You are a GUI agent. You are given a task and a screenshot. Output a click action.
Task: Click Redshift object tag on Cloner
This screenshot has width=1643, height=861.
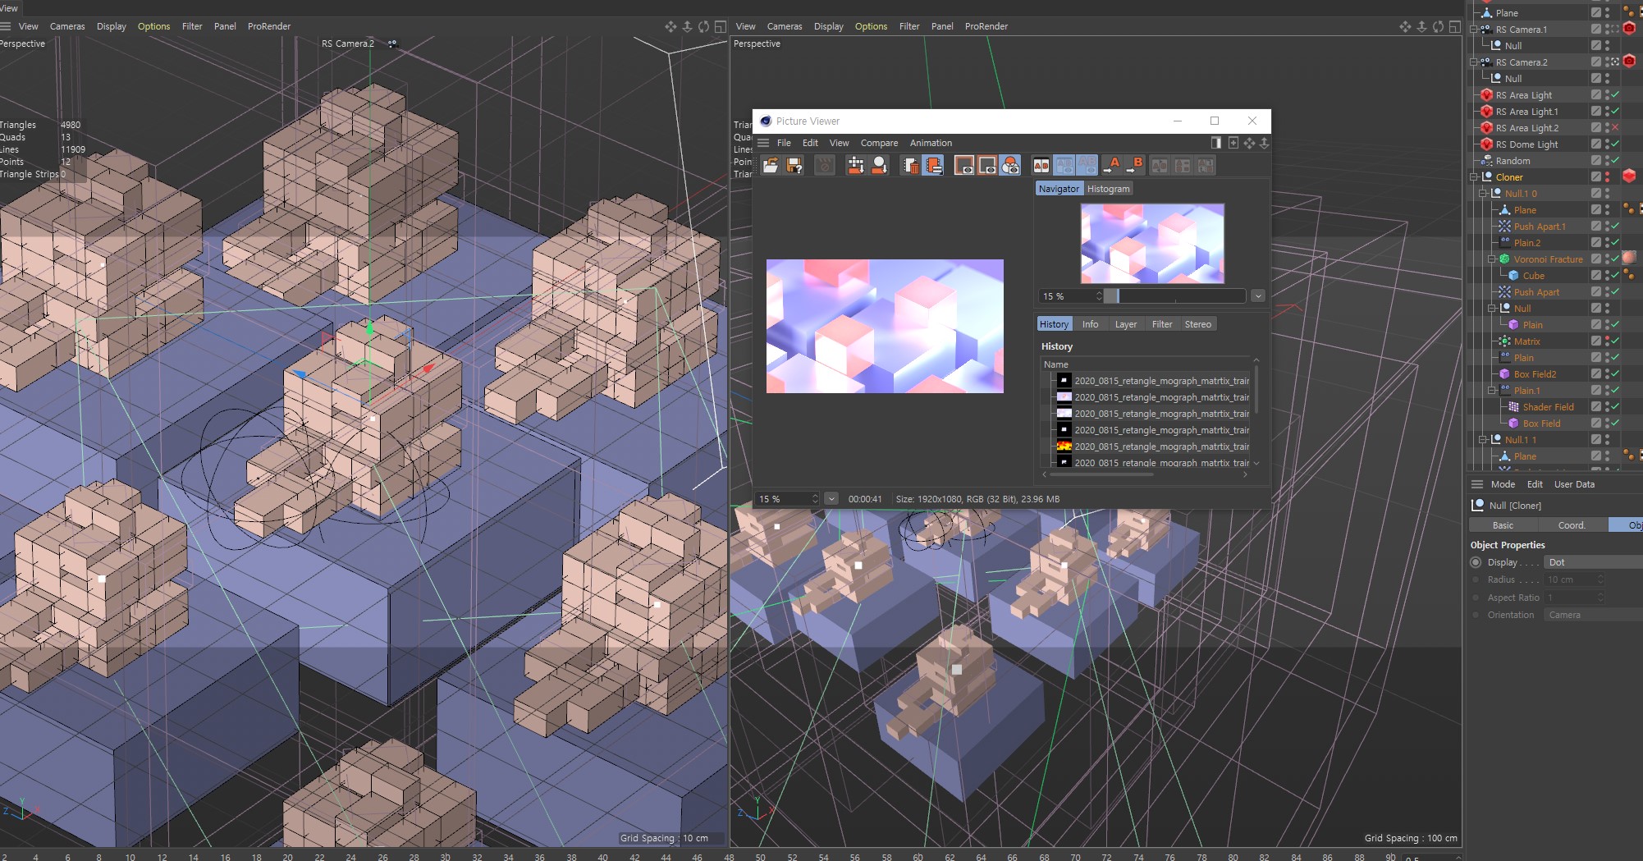pyautogui.click(x=1630, y=176)
